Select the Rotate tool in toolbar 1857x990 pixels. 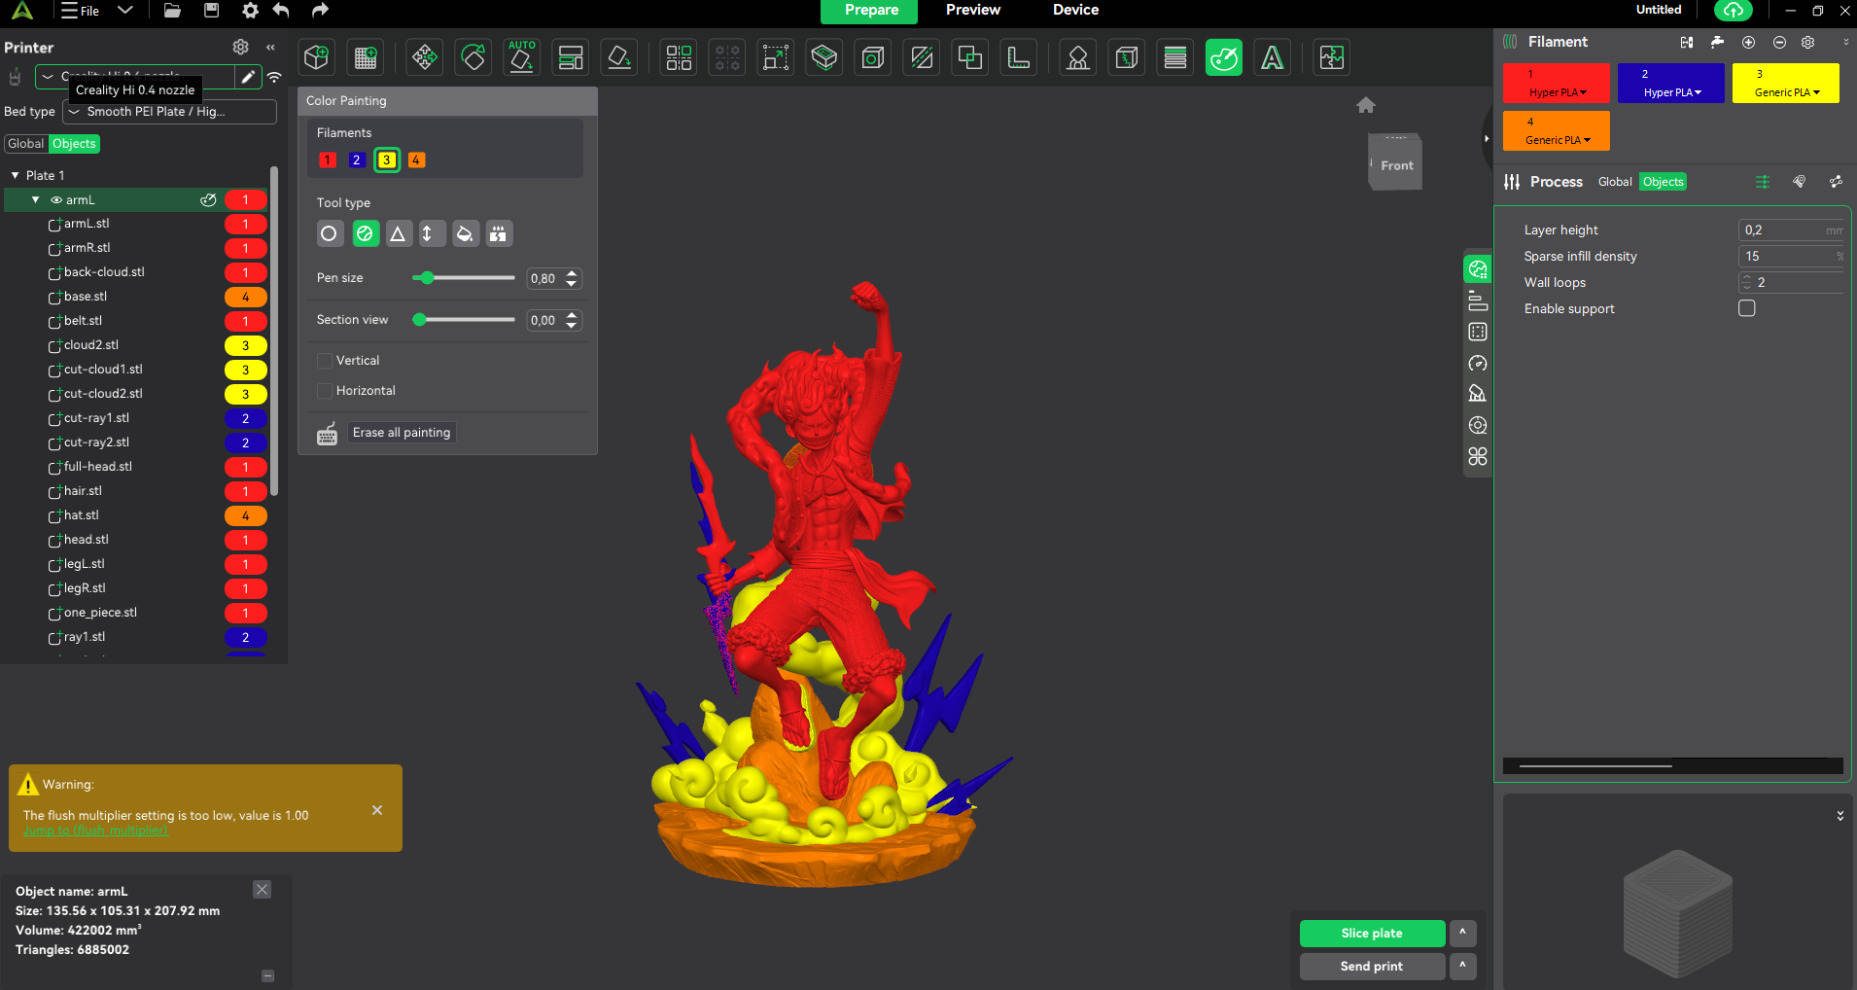(x=473, y=57)
